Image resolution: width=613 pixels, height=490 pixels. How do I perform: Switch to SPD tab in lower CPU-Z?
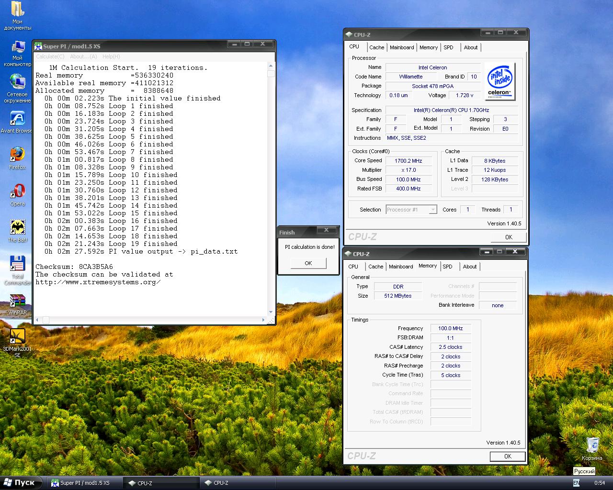(447, 267)
